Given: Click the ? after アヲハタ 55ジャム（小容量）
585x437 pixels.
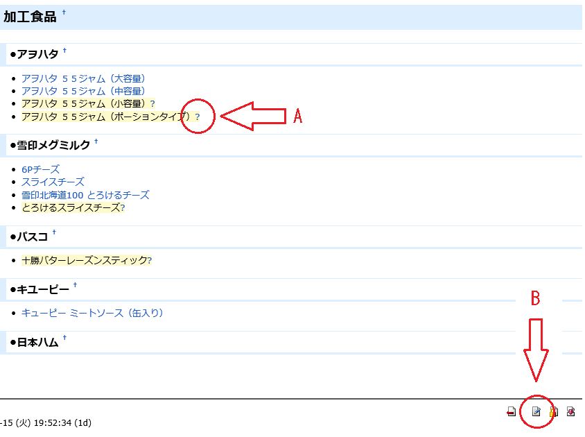Looking at the screenshot, I should (x=152, y=104).
